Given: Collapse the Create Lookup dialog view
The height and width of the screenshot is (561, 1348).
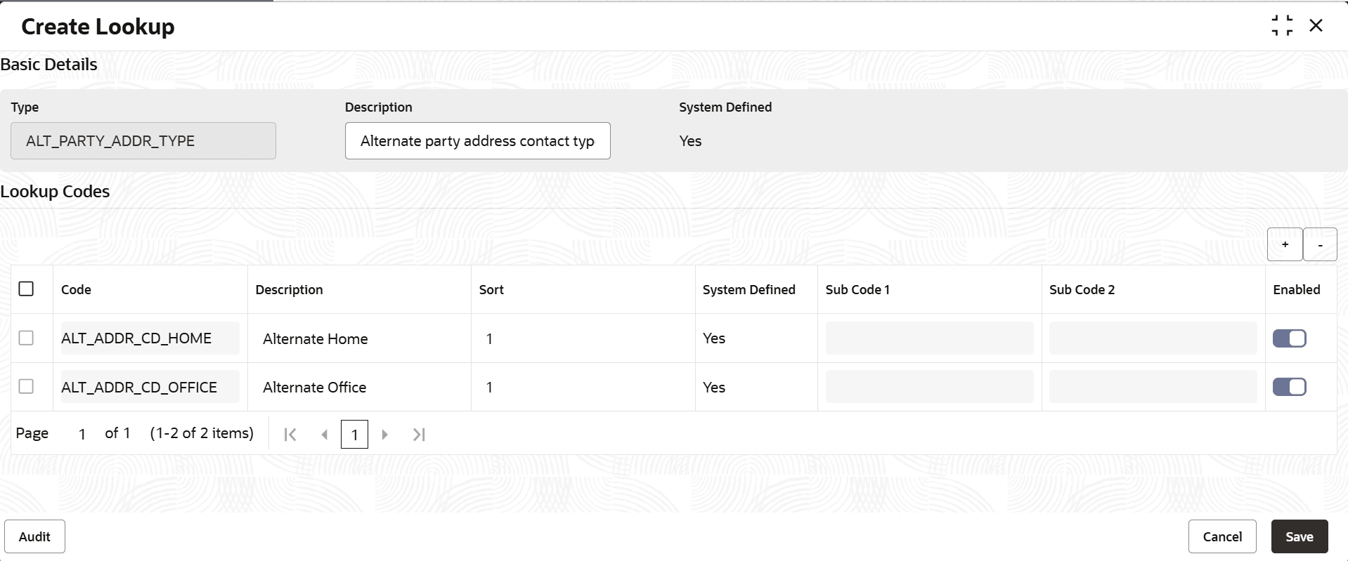Looking at the screenshot, I should pos(1282,26).
